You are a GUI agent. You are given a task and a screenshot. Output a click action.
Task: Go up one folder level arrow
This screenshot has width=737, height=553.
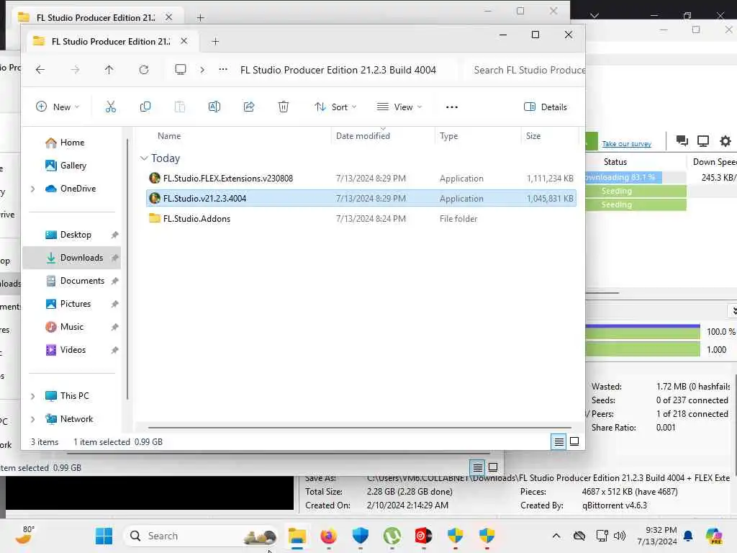pos(109,70)
